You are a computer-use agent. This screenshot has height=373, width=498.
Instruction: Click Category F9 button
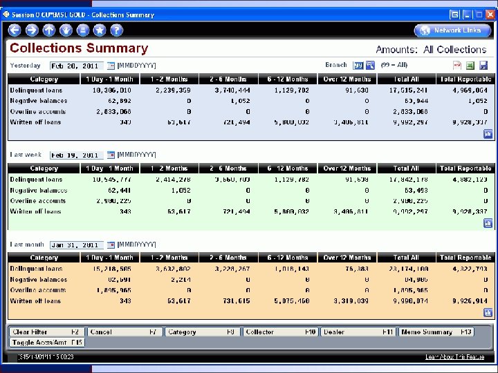point(203,332)
